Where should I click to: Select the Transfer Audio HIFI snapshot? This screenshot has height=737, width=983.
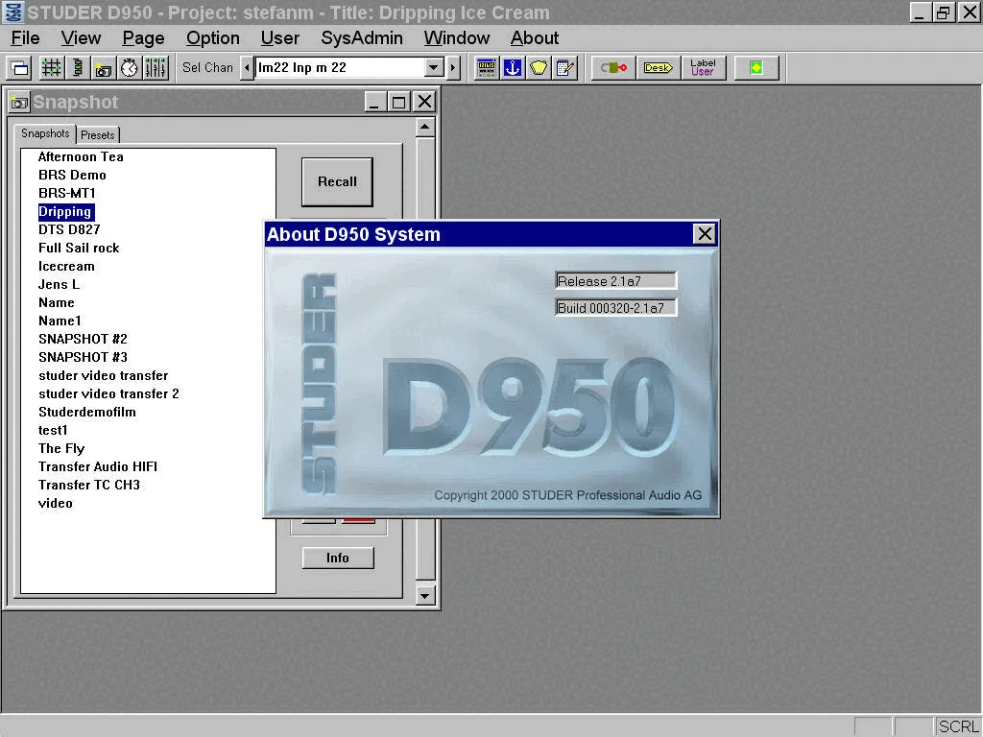click(x=98, y=466)
